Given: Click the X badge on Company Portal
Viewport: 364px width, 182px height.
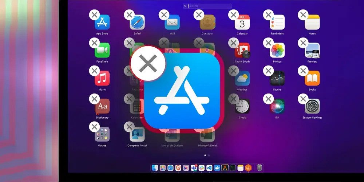Looking at the screenshot, I should pyautogui.click(x=129, y=127).
